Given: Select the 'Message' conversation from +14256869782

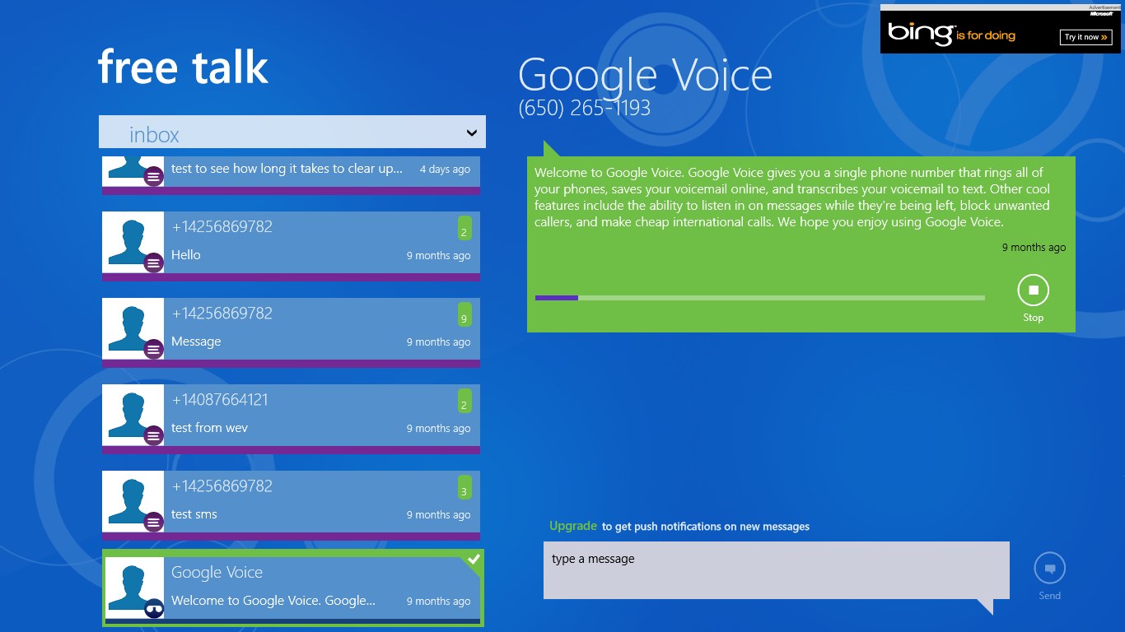Looking at the screenshot, I should [291, 332].
